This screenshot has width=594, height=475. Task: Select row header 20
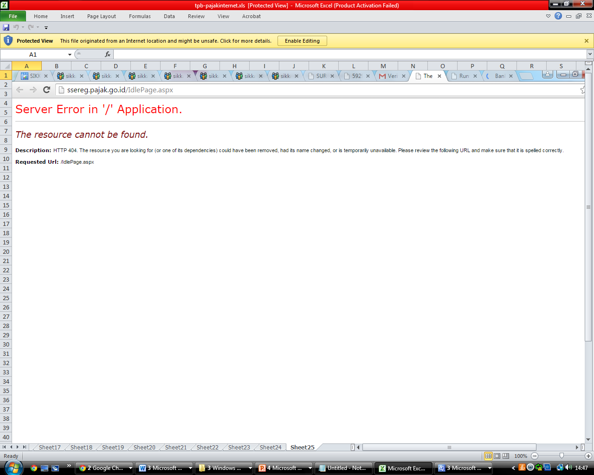(6, 251)
